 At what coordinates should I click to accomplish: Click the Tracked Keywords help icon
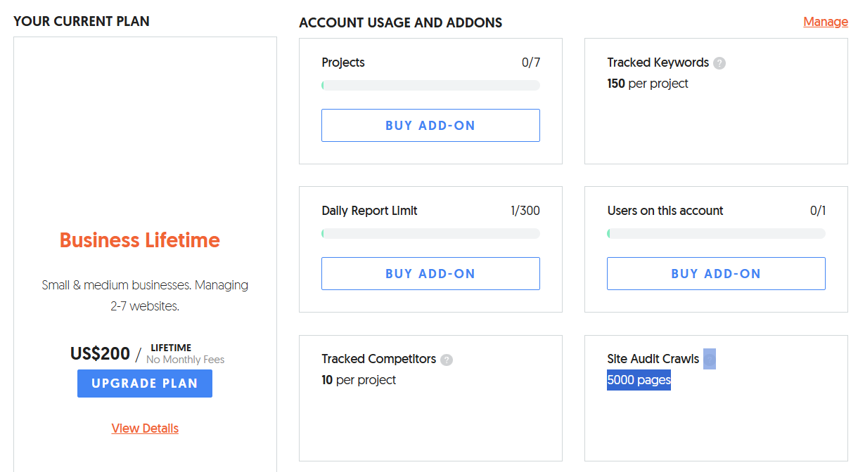[x=719, y=63]
